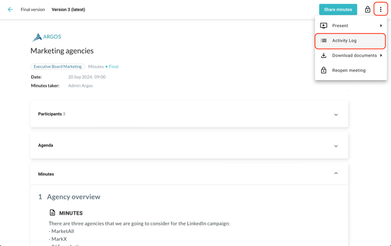Select Version 3 (latest) label
Viewport: 391px width, 246px height.
tap(68, 10)
